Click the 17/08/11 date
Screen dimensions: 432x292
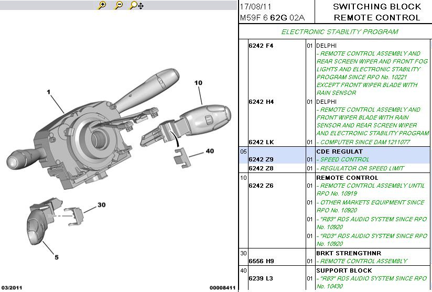(255, 7)
